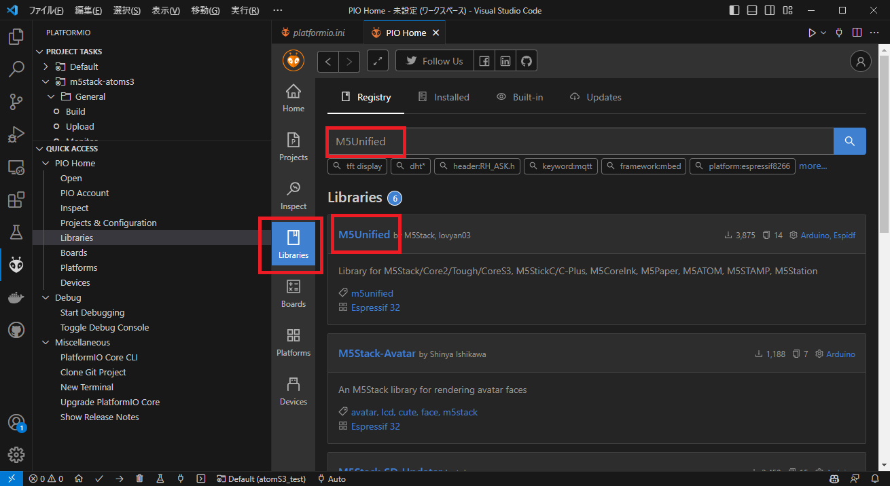This screenshot has height=486, width=890.
Task: Click the library search magnifier button
Action: tap(849, 141)
